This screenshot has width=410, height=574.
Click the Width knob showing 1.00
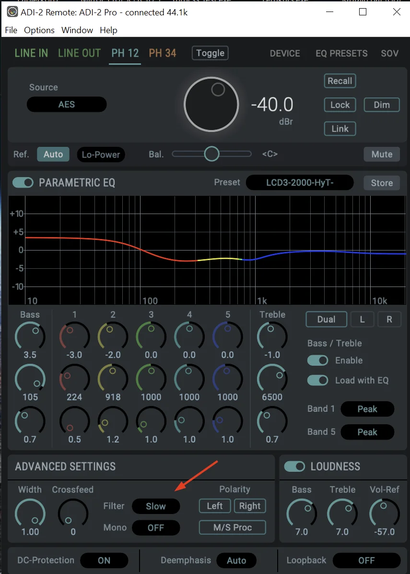(x=30, y=513)
